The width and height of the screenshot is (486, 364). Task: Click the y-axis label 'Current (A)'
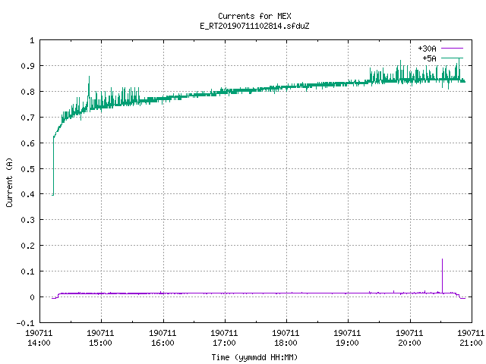point(9,182)
